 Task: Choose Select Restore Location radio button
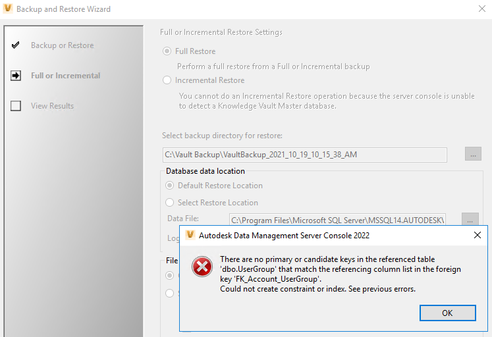pyautogui.click(x=170, y=203)
